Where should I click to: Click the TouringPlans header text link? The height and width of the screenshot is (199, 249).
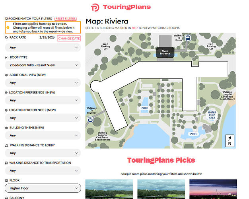[126, 7]
